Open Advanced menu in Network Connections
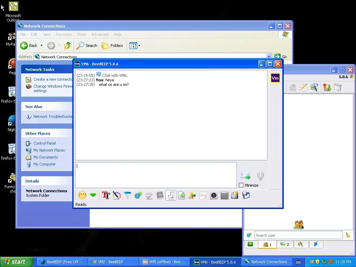Screen dimensions: 356x267 (x=100, y=34)
